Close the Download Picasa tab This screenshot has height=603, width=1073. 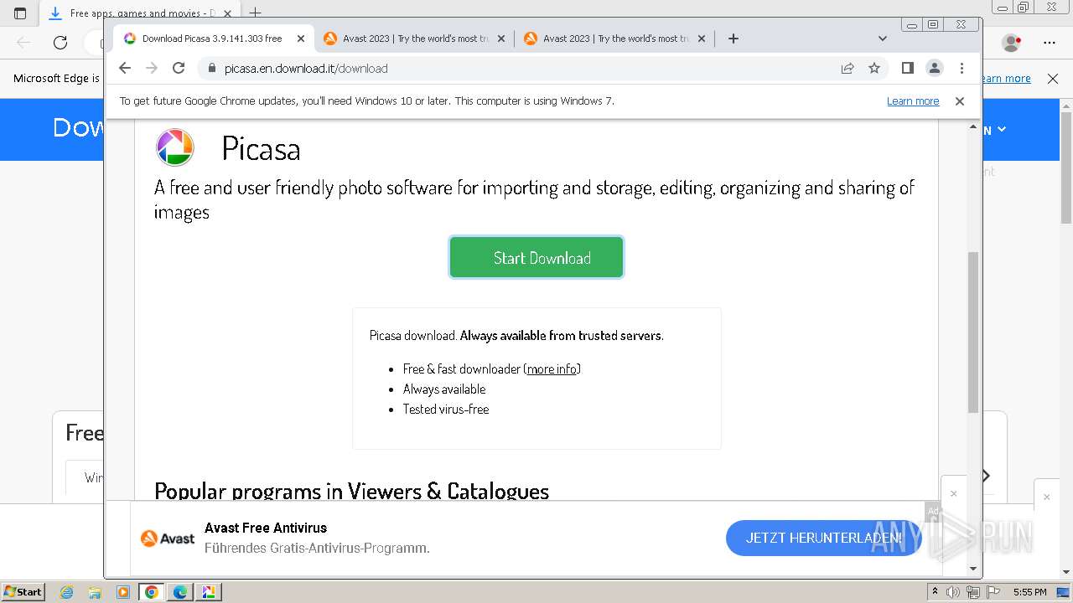[301, 39]
